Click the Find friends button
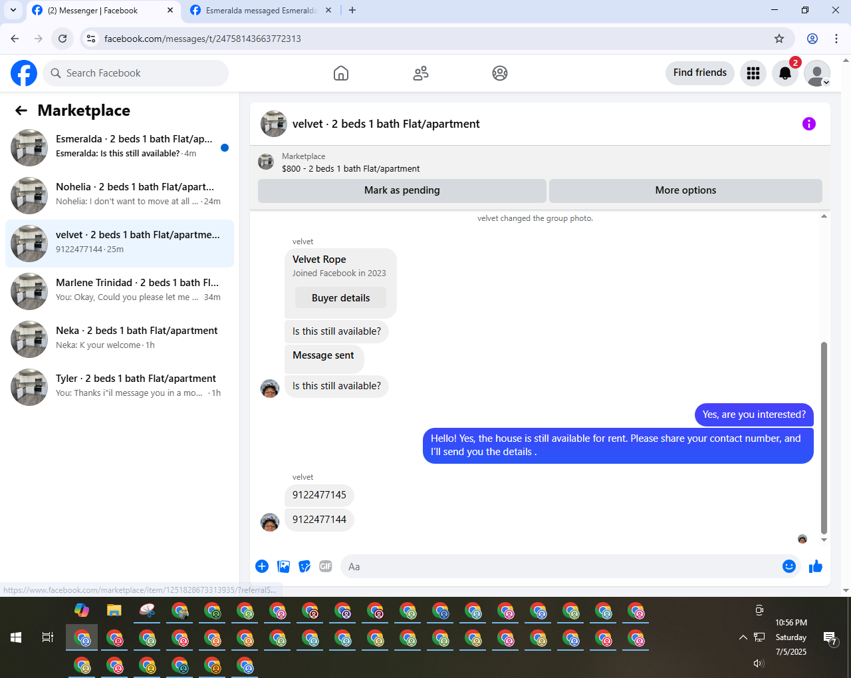Screen dimensions: 851x678 [700, 73]
